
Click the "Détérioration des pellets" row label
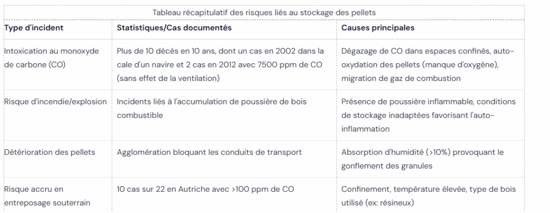pyautogui.click(x=49, y=153)
